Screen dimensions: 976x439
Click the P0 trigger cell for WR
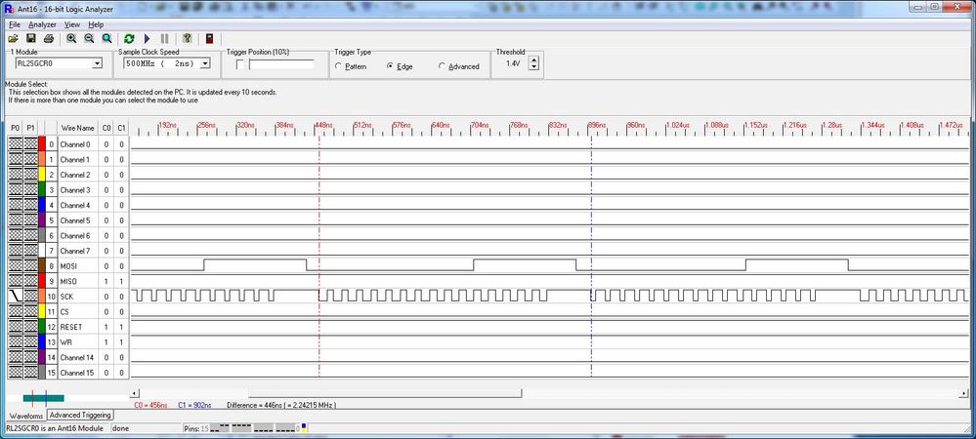coord(16,342)
